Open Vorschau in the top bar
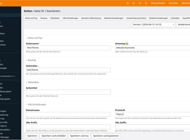The width and height of the screenshot is (190, 140). tap(173, 3)
